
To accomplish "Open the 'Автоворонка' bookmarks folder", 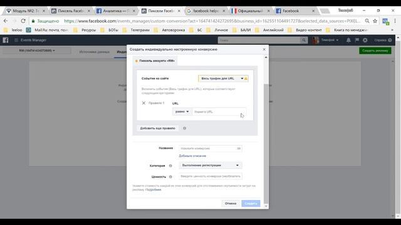I will pos(170,30).
